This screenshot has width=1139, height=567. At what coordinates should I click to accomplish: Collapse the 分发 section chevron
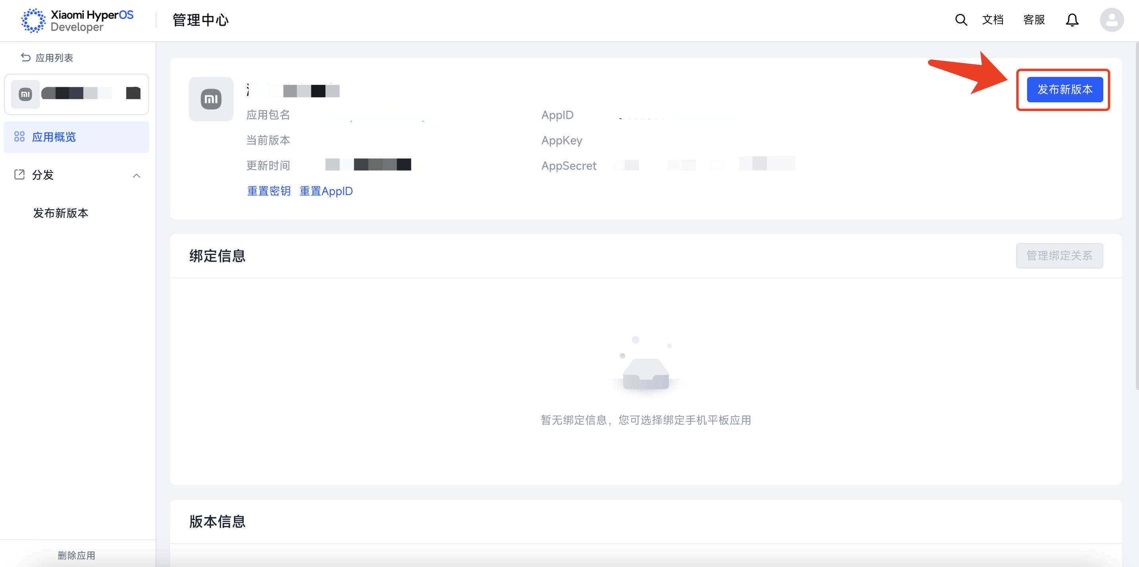(x=136, y=176)
